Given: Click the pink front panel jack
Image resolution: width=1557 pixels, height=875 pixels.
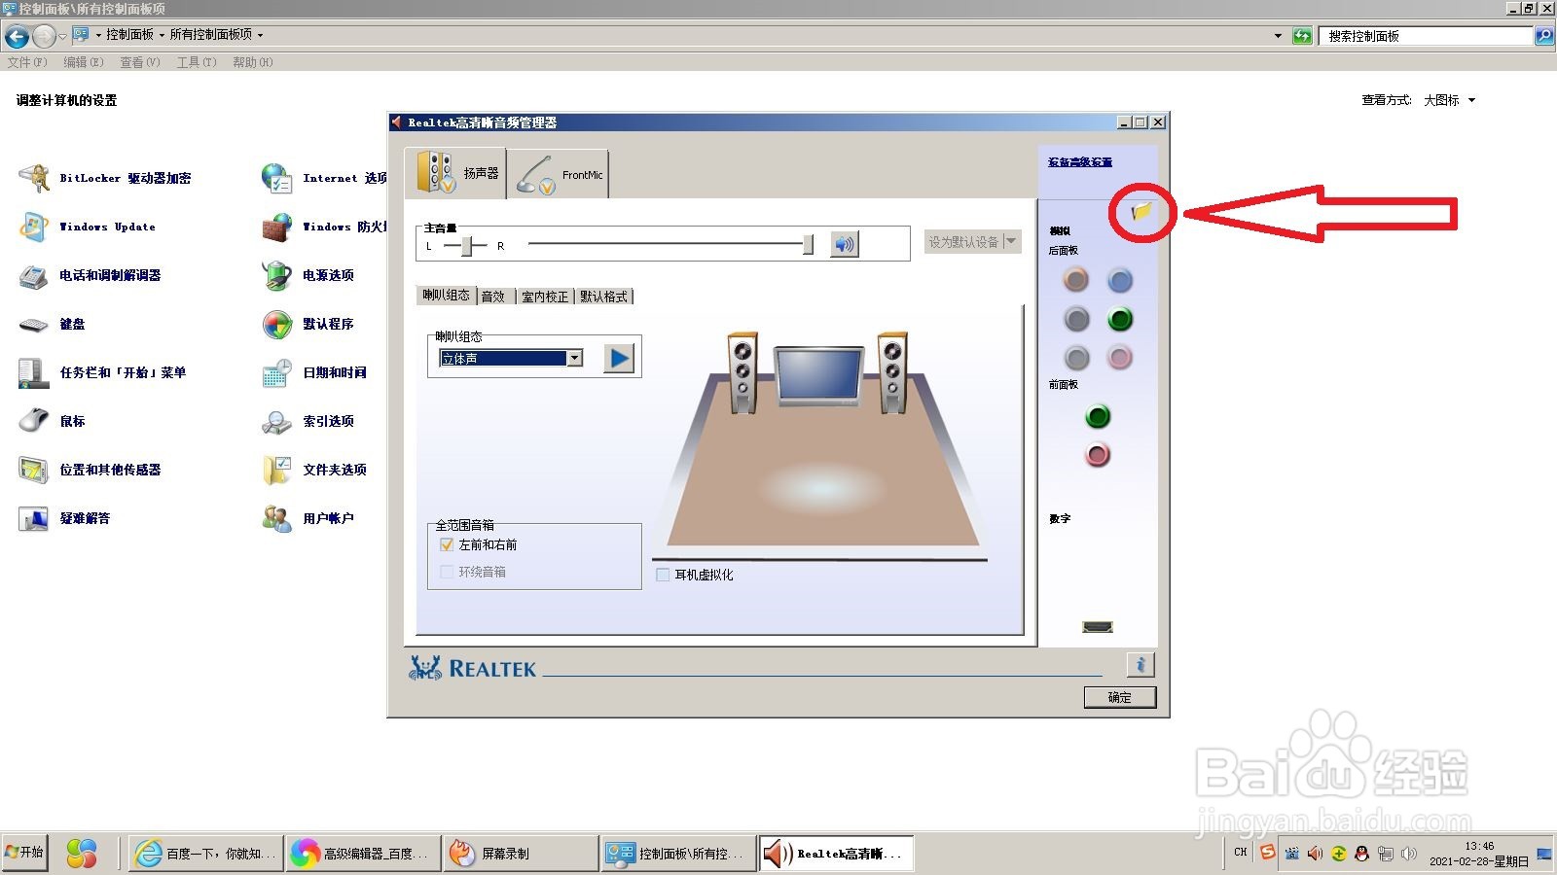Looking at the screenshot, I should [x=1098, y=454].
